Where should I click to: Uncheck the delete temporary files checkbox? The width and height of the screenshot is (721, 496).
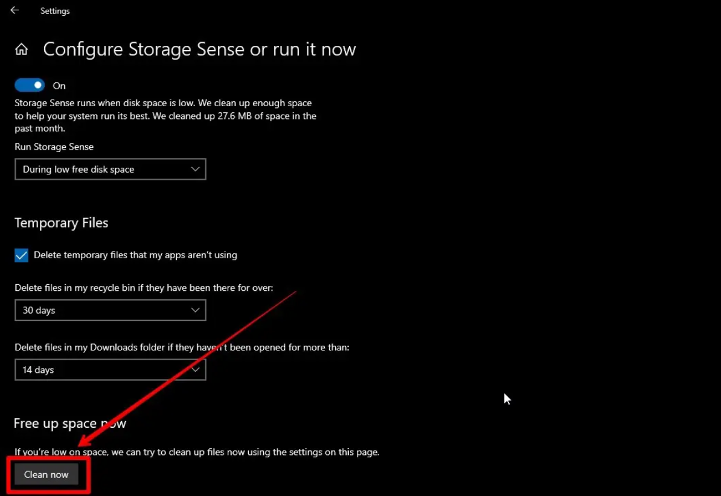click(22, 255)
